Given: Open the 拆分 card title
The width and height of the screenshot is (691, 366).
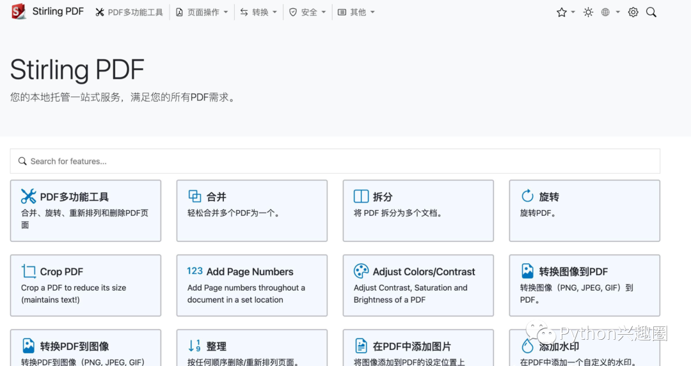Looking at the screenshot, I should click(x=383, y=197).
